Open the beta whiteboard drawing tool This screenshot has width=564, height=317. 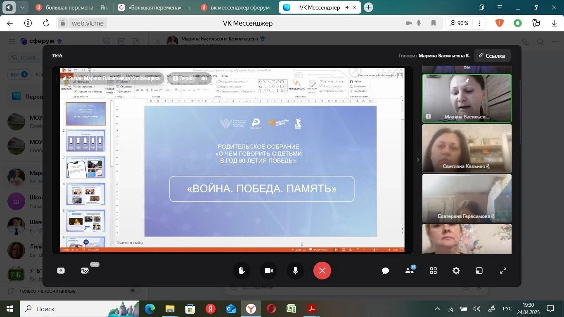(x=85, y=271)
